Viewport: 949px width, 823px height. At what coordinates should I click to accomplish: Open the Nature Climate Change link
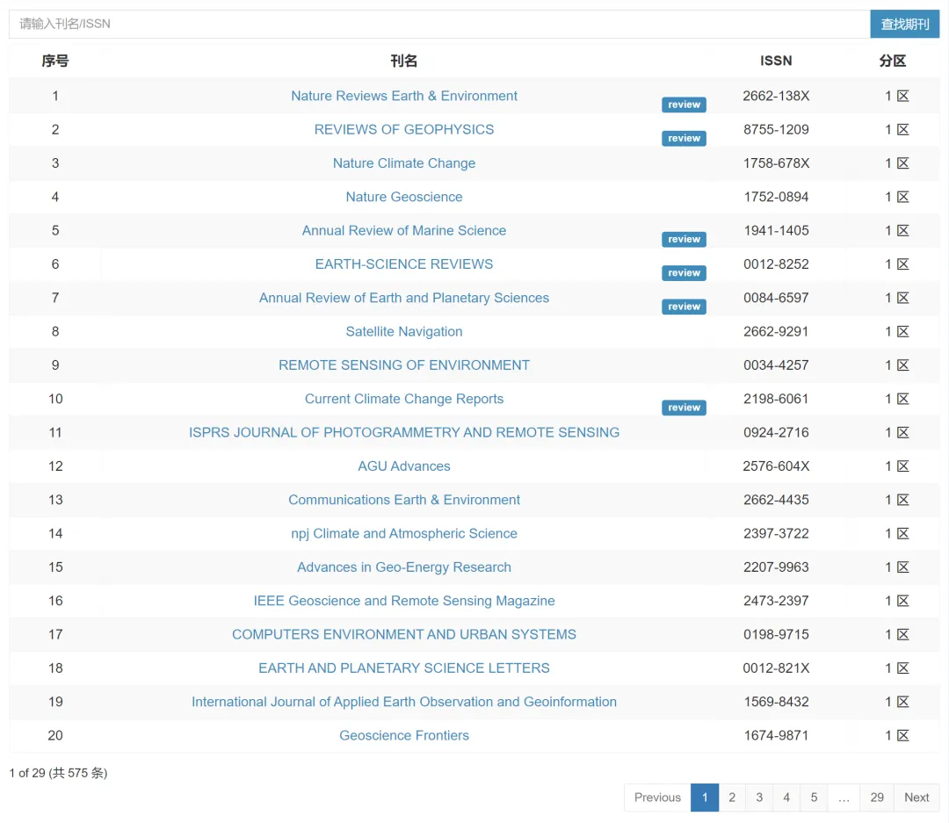point(404,163)
